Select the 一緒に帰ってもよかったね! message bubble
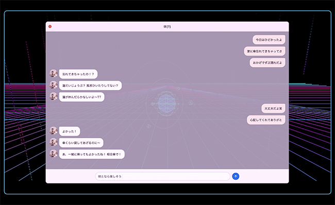Viewport: 335px width, 205px height. pos(92,154)
